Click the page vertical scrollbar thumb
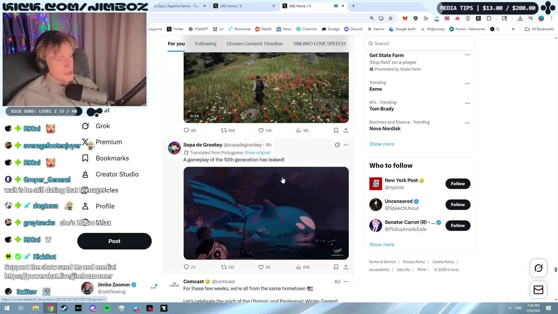The width and height of the screenshot is (558, 314). coord(555,270)
